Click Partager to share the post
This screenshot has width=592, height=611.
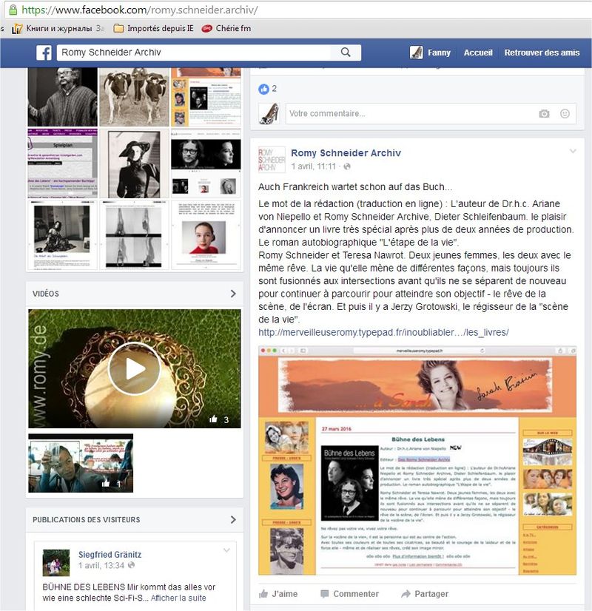coord(425,594)
